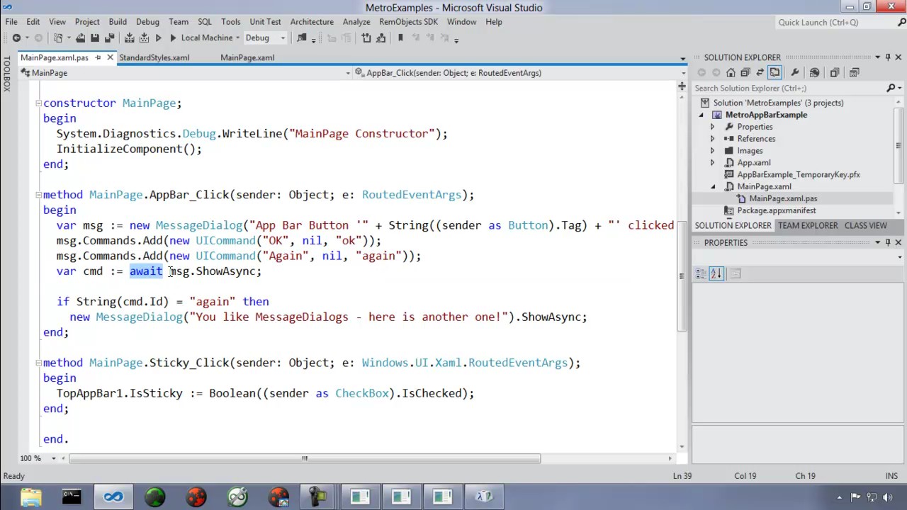This screenshot has height=510, width=907.
Task: Close the MainPage.xaml.pas tab
Action: click(111, 57)
